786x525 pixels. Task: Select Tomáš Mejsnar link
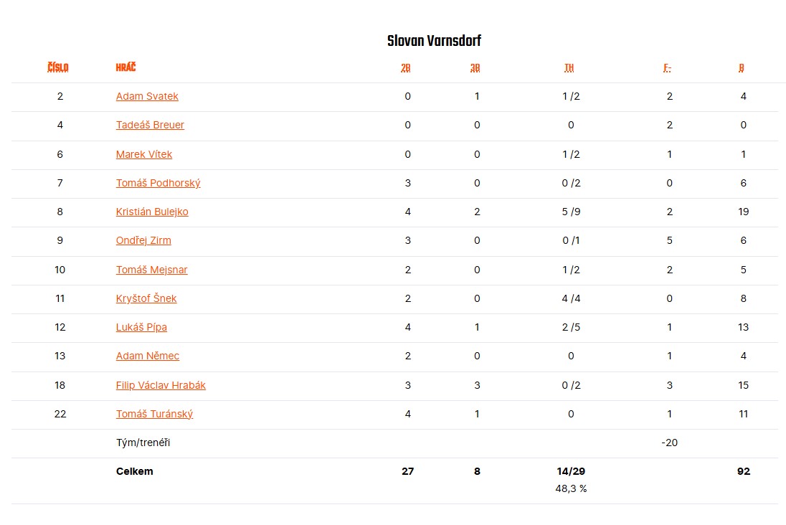click(151, 270)
